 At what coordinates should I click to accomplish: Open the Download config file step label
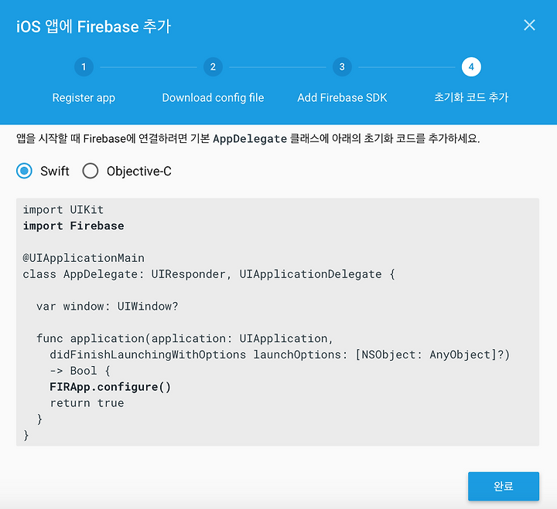point(214,97)
